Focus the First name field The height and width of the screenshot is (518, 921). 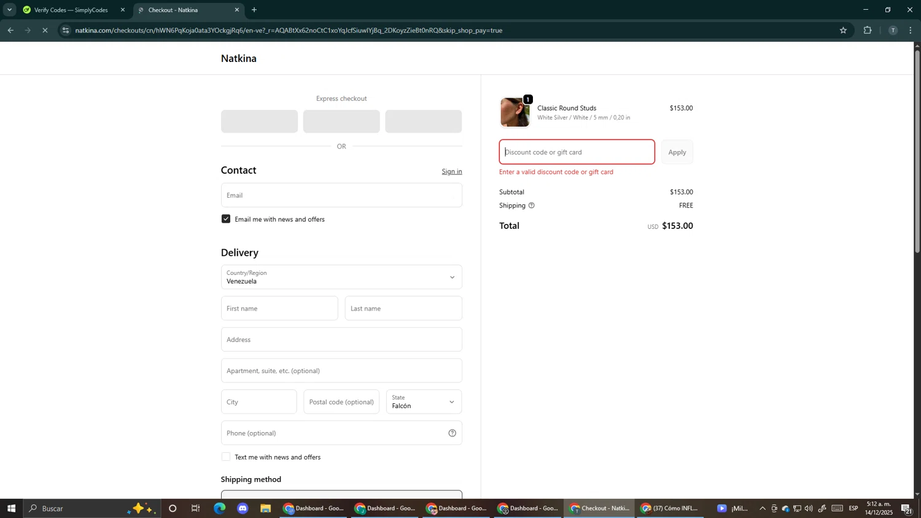tap(279, 309)
